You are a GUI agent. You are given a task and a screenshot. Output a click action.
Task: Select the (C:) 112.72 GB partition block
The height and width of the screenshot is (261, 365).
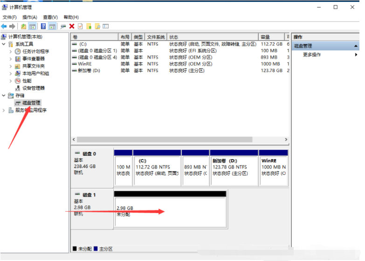[x=157, y=168]
